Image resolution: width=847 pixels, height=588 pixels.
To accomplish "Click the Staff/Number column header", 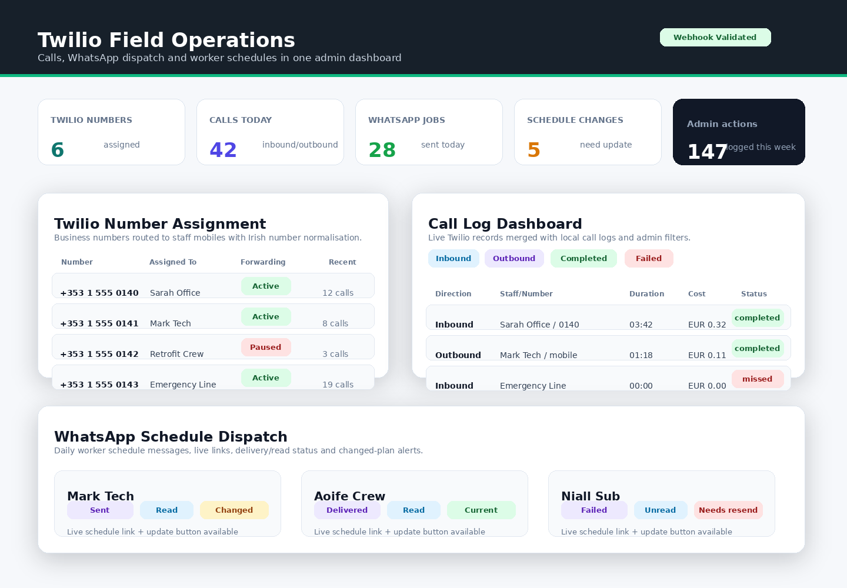I will point(526,294).
